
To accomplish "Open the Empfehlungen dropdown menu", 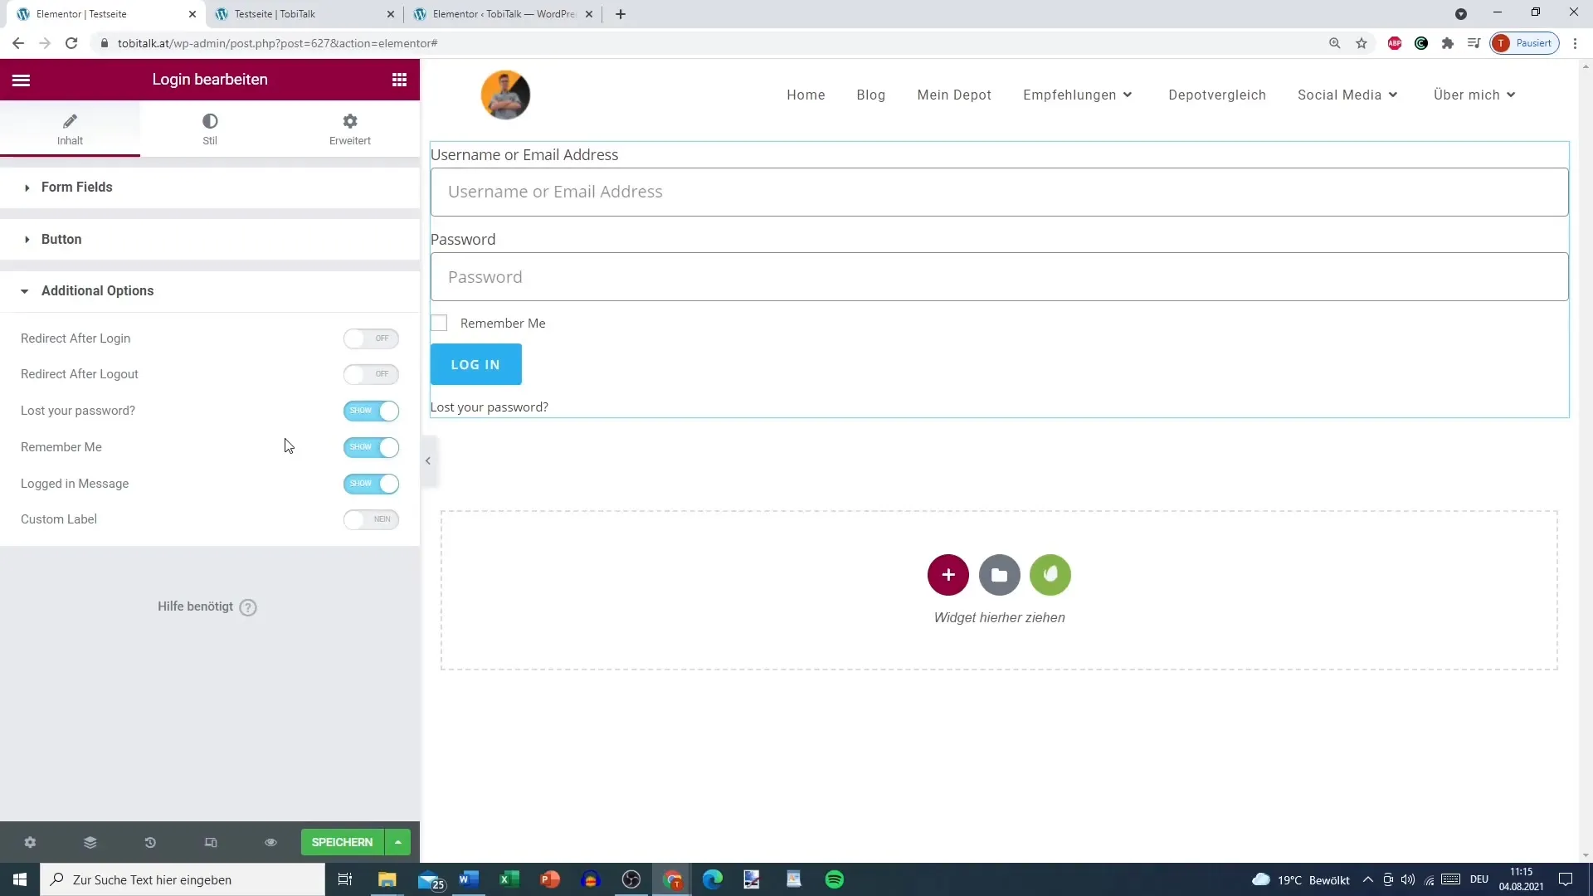I will pyautogui.click(x=1078, y=95).
